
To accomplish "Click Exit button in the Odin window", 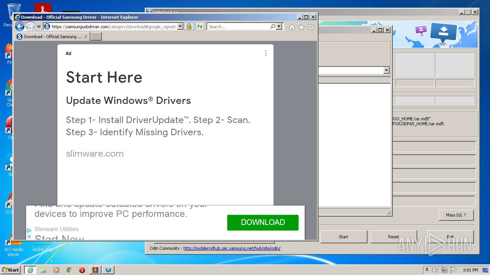I will pos(450,237).
